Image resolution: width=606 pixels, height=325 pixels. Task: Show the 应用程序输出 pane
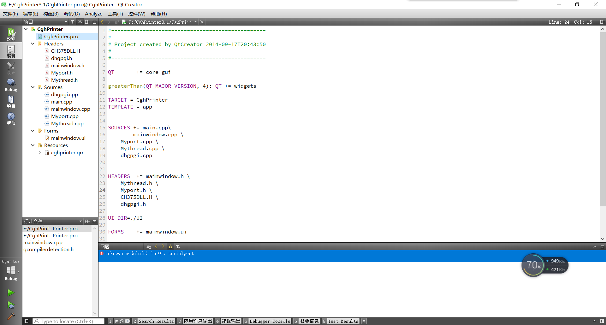coord(195,321)
